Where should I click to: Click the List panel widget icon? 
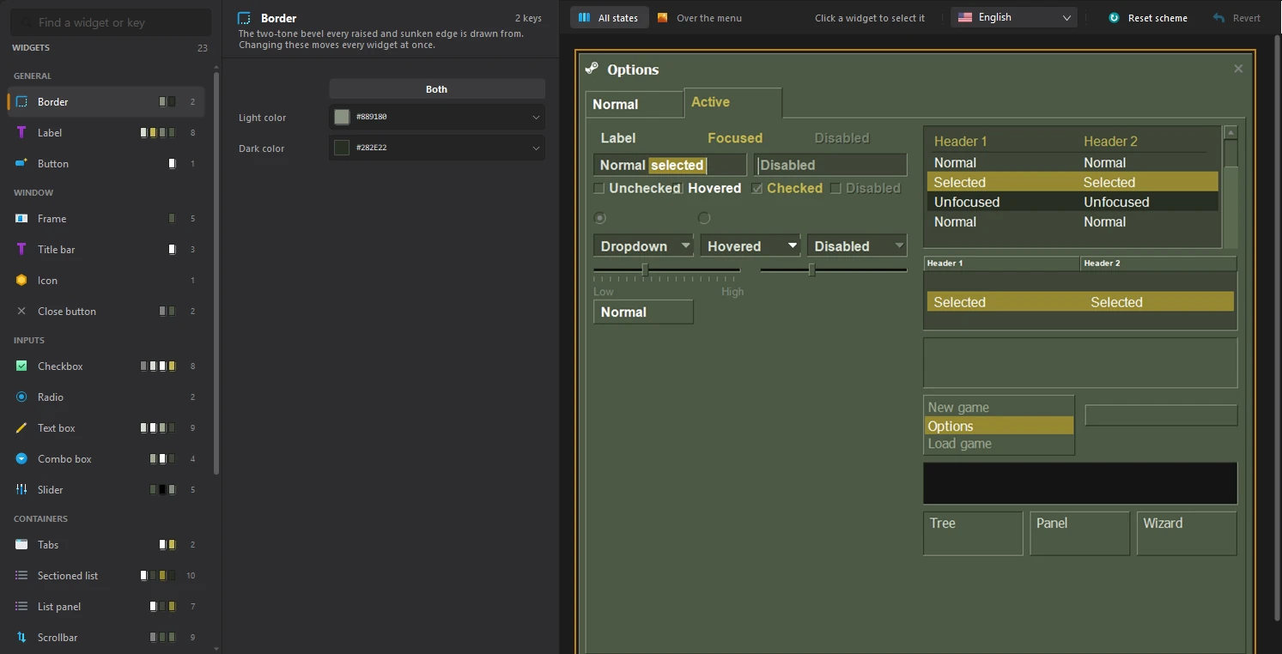(x=21, y=607)
